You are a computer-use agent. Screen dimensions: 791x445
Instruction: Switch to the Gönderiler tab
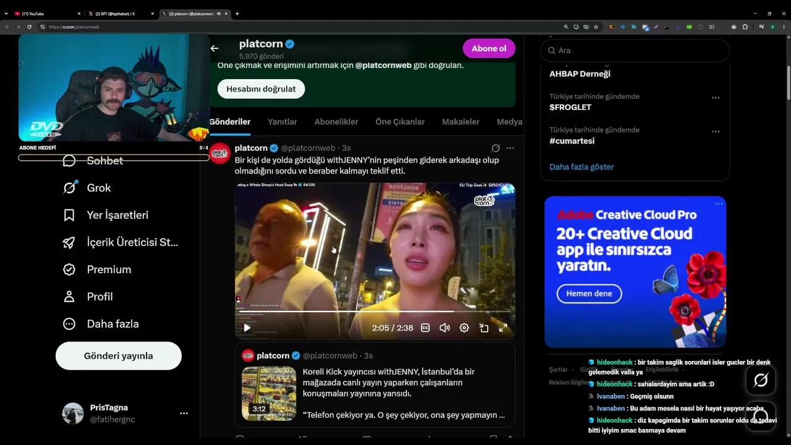[x=230, y=122]
